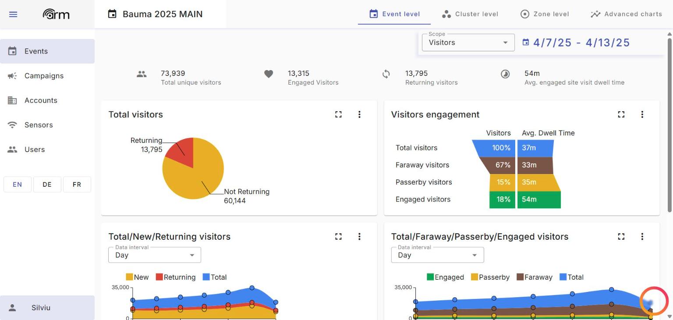Expand Total/New/Returning visitors chart fullscreen
The height and width of the screenshot is (320, 673).
coord(338,236)
